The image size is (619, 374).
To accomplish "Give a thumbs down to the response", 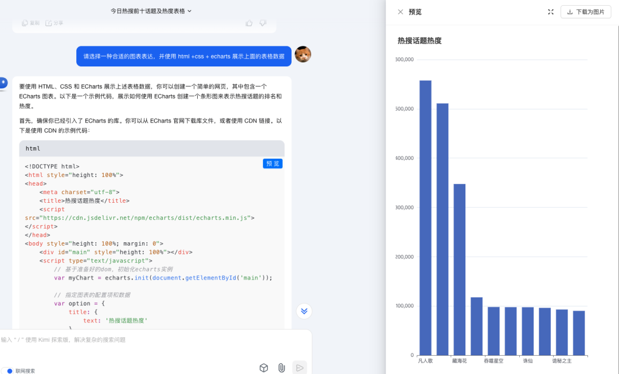I will tap(263, 23).
